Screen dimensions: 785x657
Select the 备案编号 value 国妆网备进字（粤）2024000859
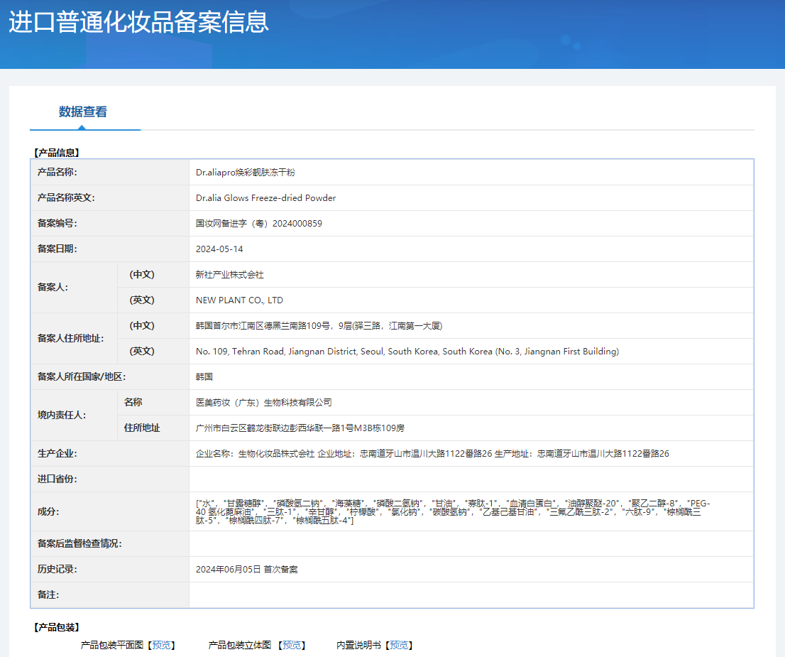(258, 224)
